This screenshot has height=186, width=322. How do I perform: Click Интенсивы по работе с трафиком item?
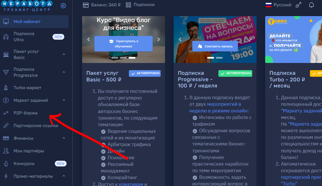(x=222, y=121)
